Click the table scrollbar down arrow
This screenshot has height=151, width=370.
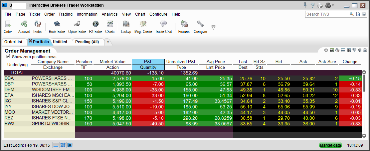(364, 135)
